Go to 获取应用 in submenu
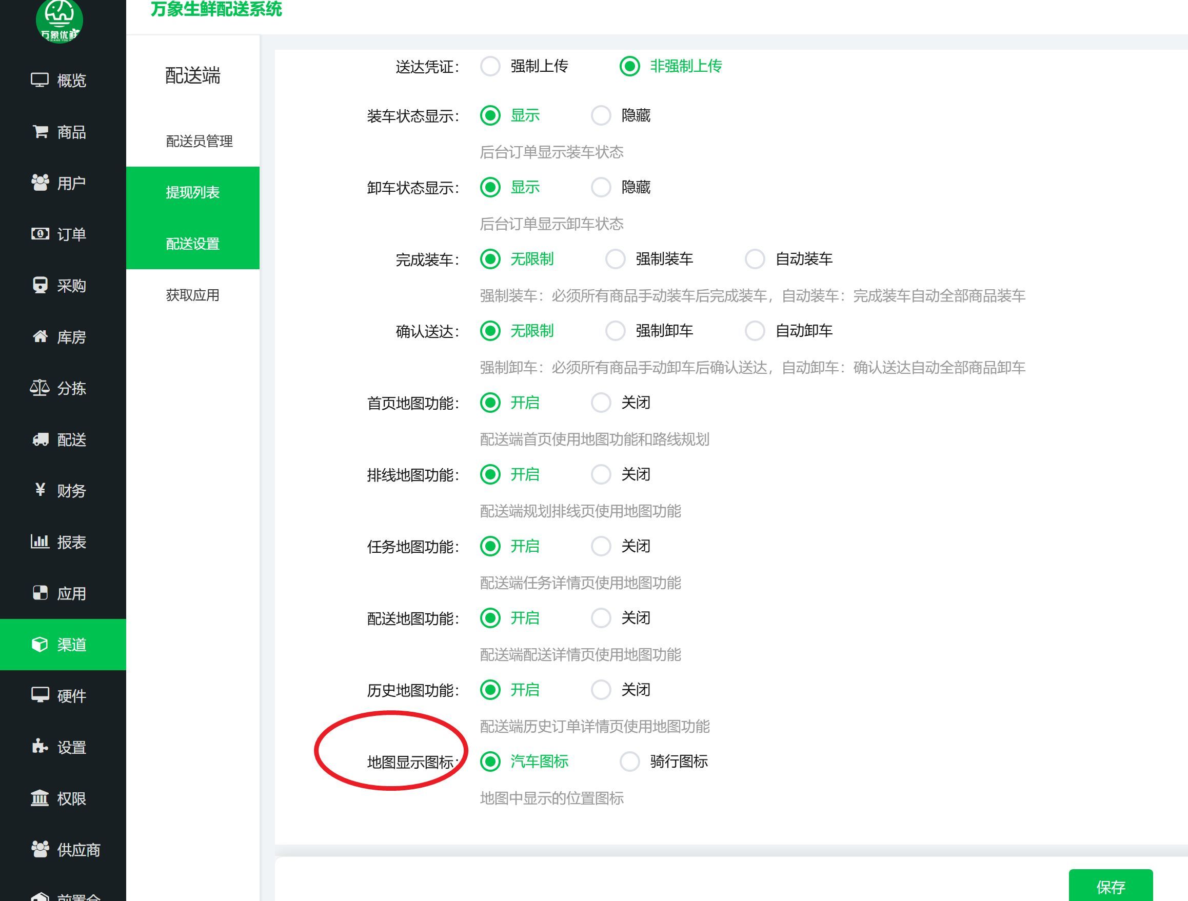This screenshot has width=1188, height=901. (x=192, y=295)
